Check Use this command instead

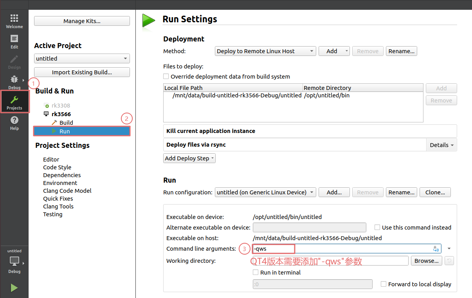(x=377, y=228)
